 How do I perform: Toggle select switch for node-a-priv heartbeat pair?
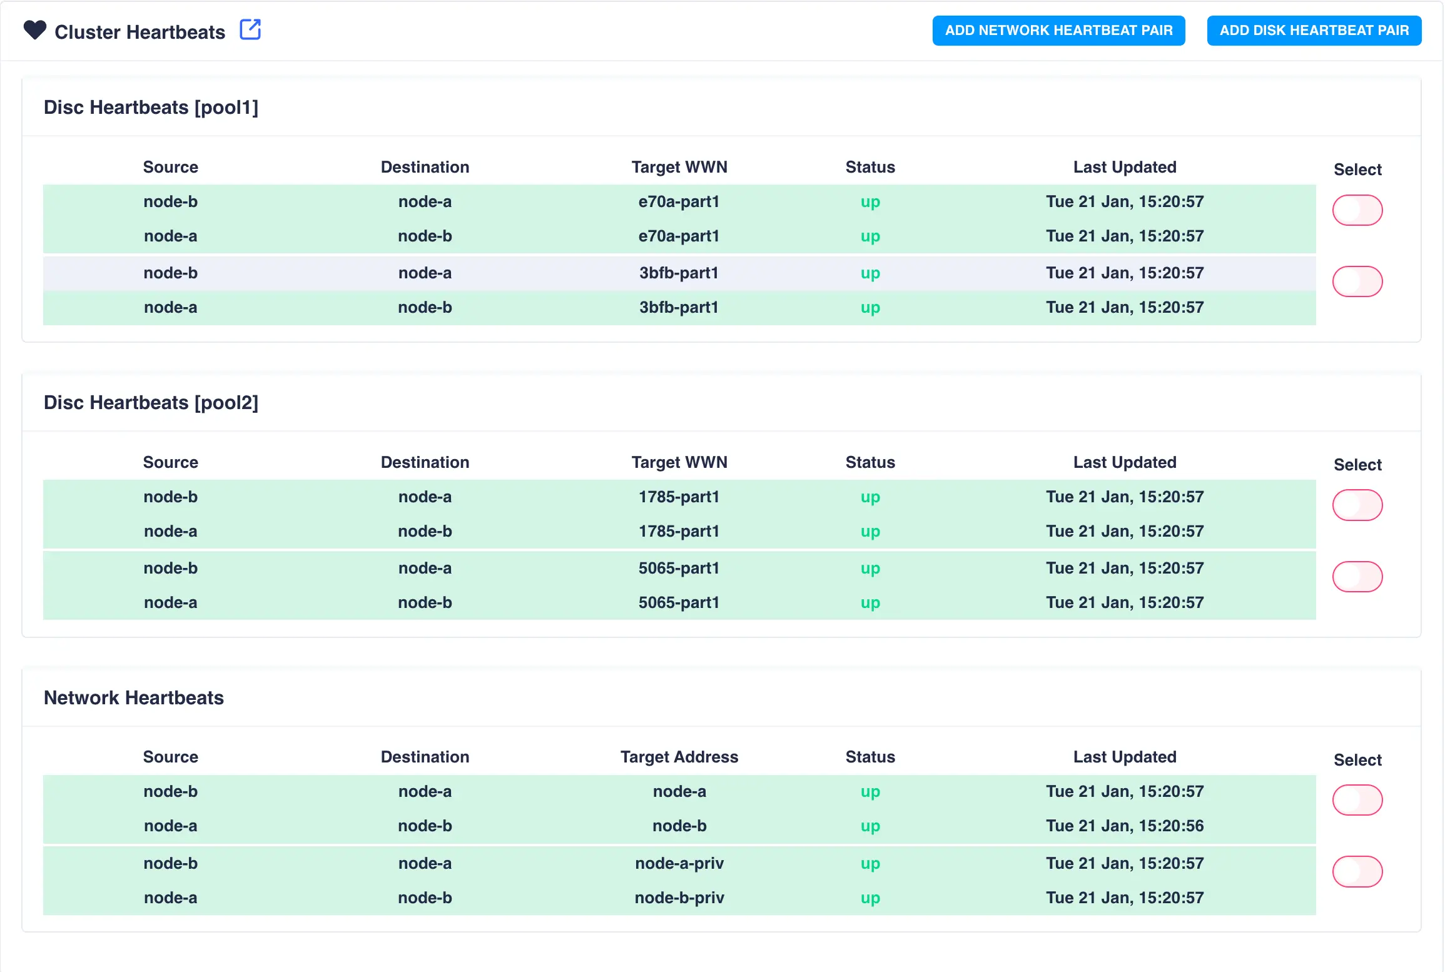point(1357,872)
